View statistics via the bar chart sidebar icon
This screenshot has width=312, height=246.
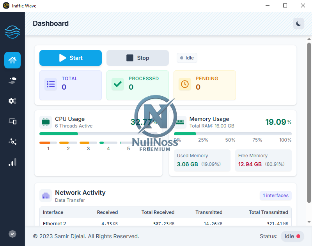pyautogui.click(x=12, y=162)
